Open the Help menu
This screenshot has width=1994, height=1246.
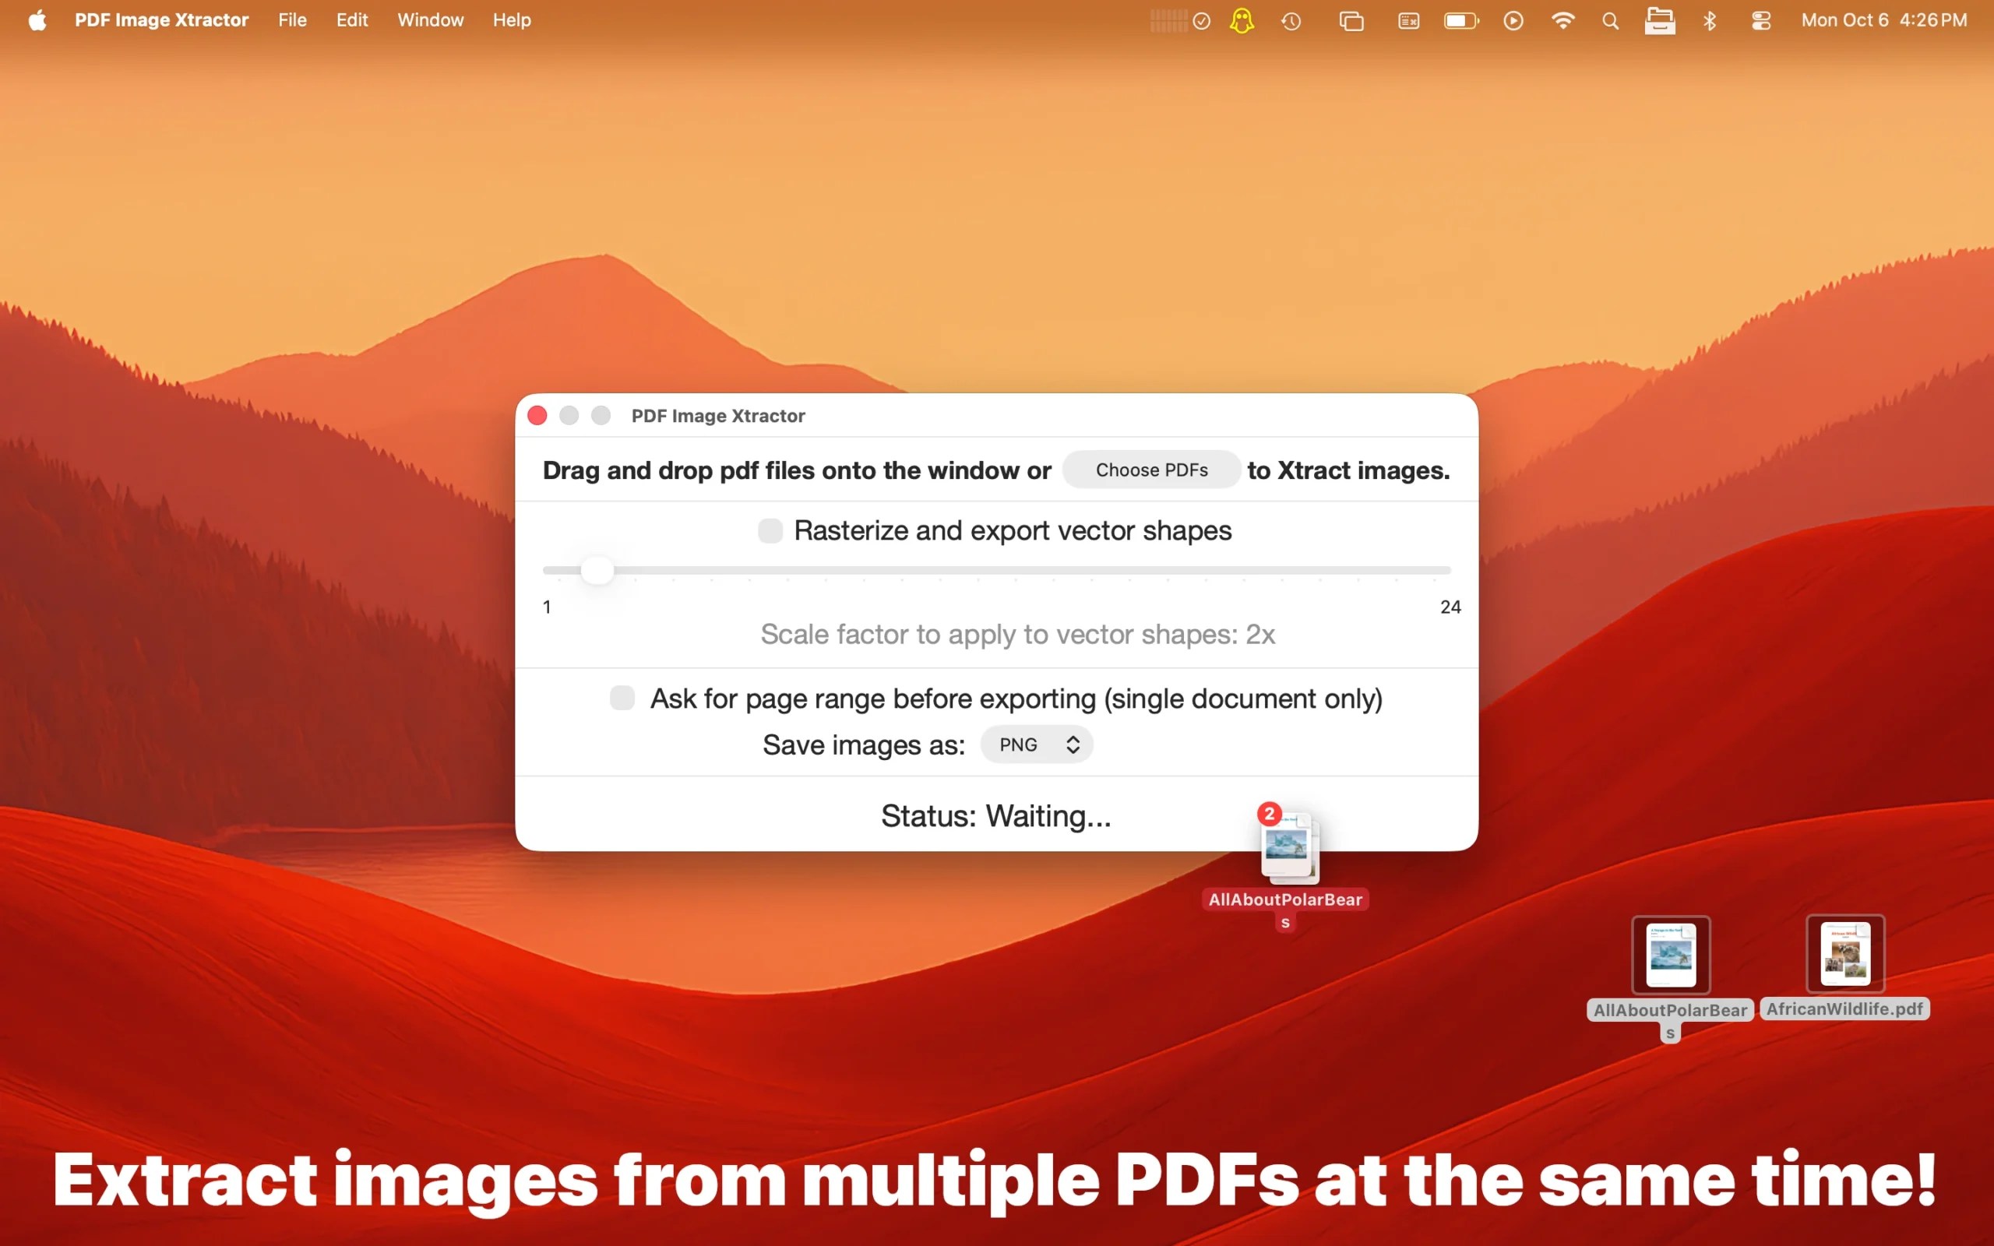tap(511, 19)
